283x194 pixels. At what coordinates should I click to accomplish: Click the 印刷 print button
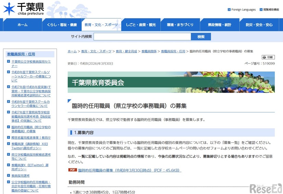click(268, 57)
